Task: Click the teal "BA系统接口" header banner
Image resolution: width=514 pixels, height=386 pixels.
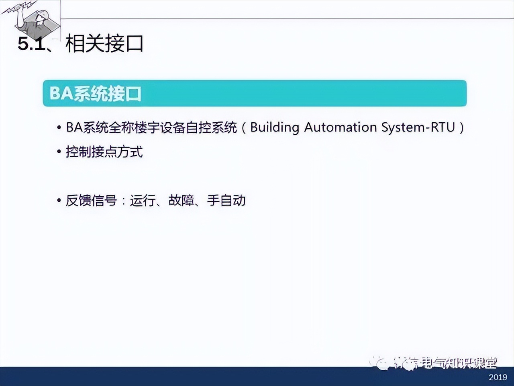Action: [255, 93]
